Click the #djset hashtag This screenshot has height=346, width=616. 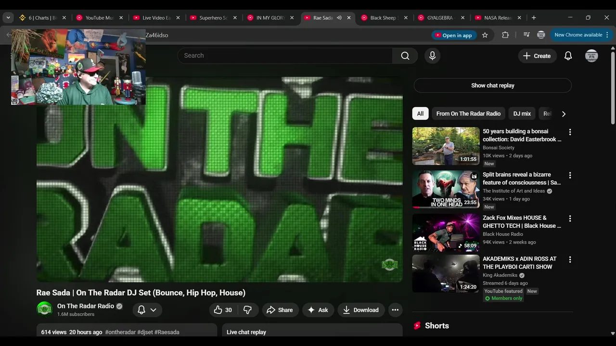pyautogui.click(x=145, y=332)
